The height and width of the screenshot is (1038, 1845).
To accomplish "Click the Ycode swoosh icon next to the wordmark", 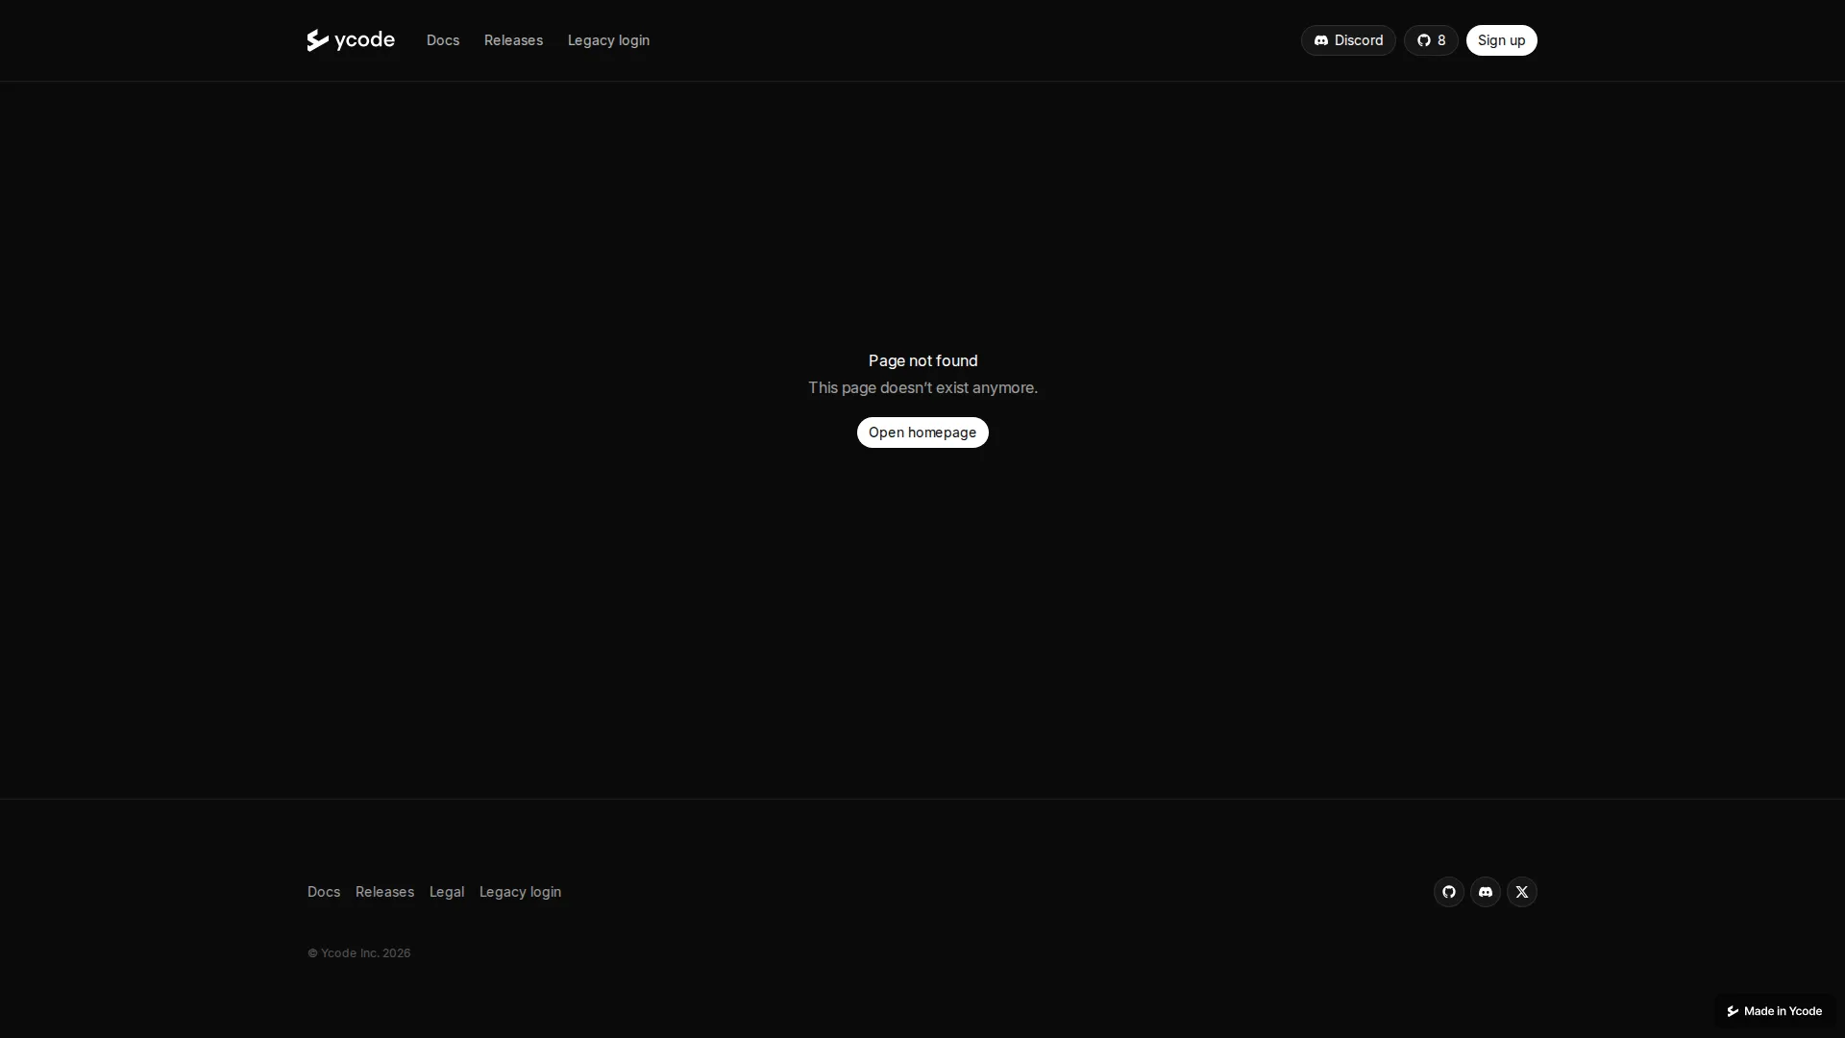I will [317, 39].
